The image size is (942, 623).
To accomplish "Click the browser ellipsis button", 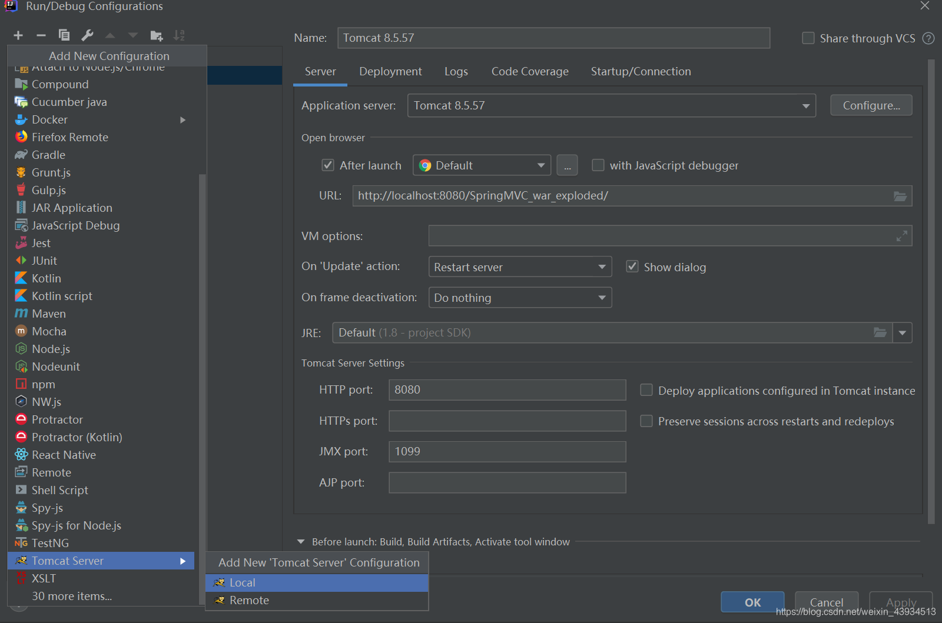I will (567, 165).
